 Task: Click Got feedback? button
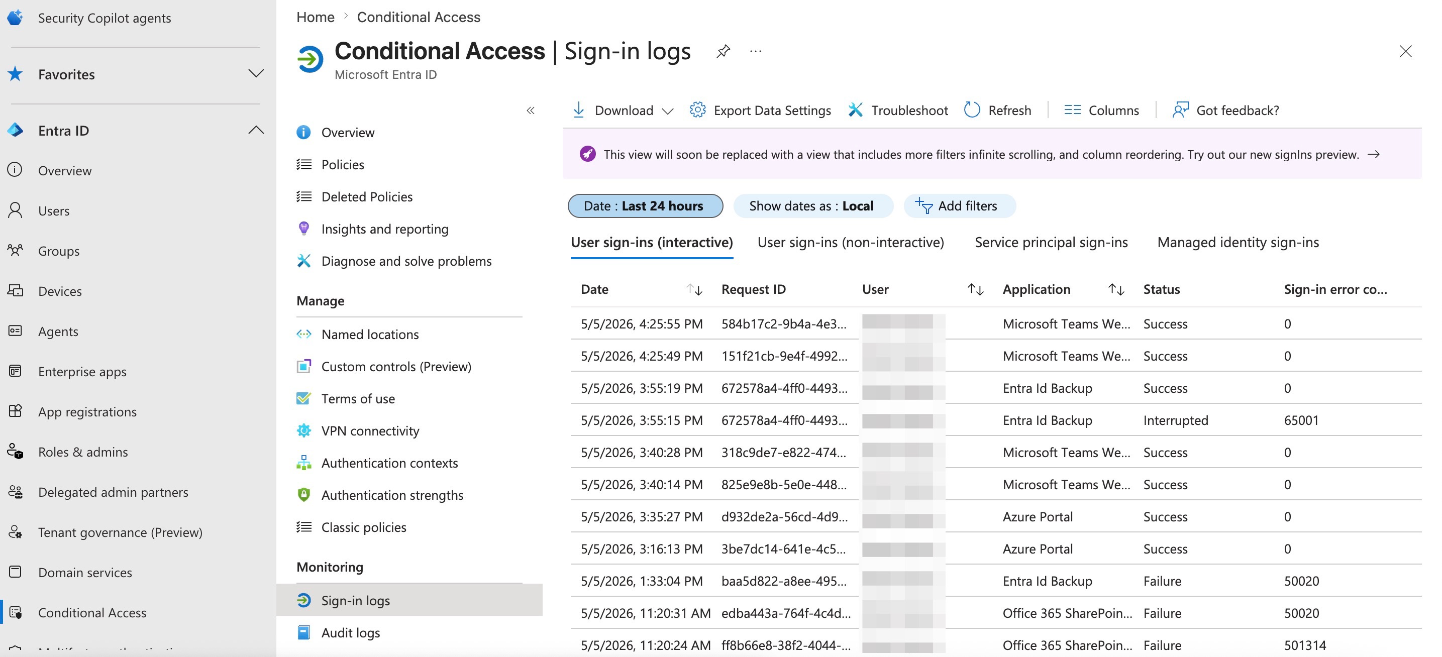click(x=1225, y=110)
